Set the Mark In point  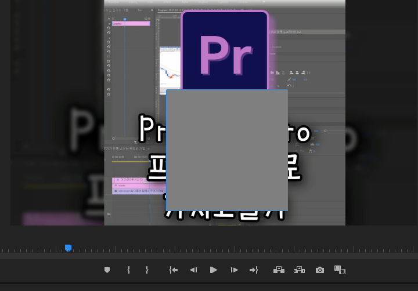point(128,270)
